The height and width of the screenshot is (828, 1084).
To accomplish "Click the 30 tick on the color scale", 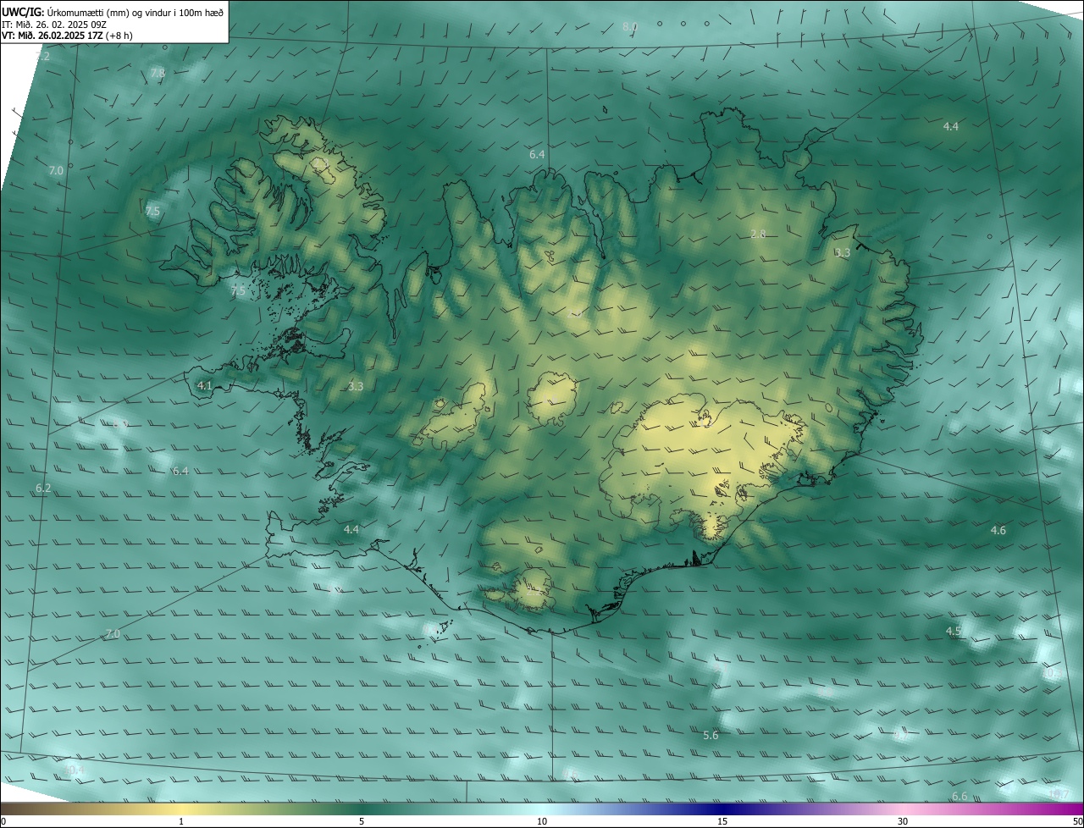I will (x=903, y=821).
